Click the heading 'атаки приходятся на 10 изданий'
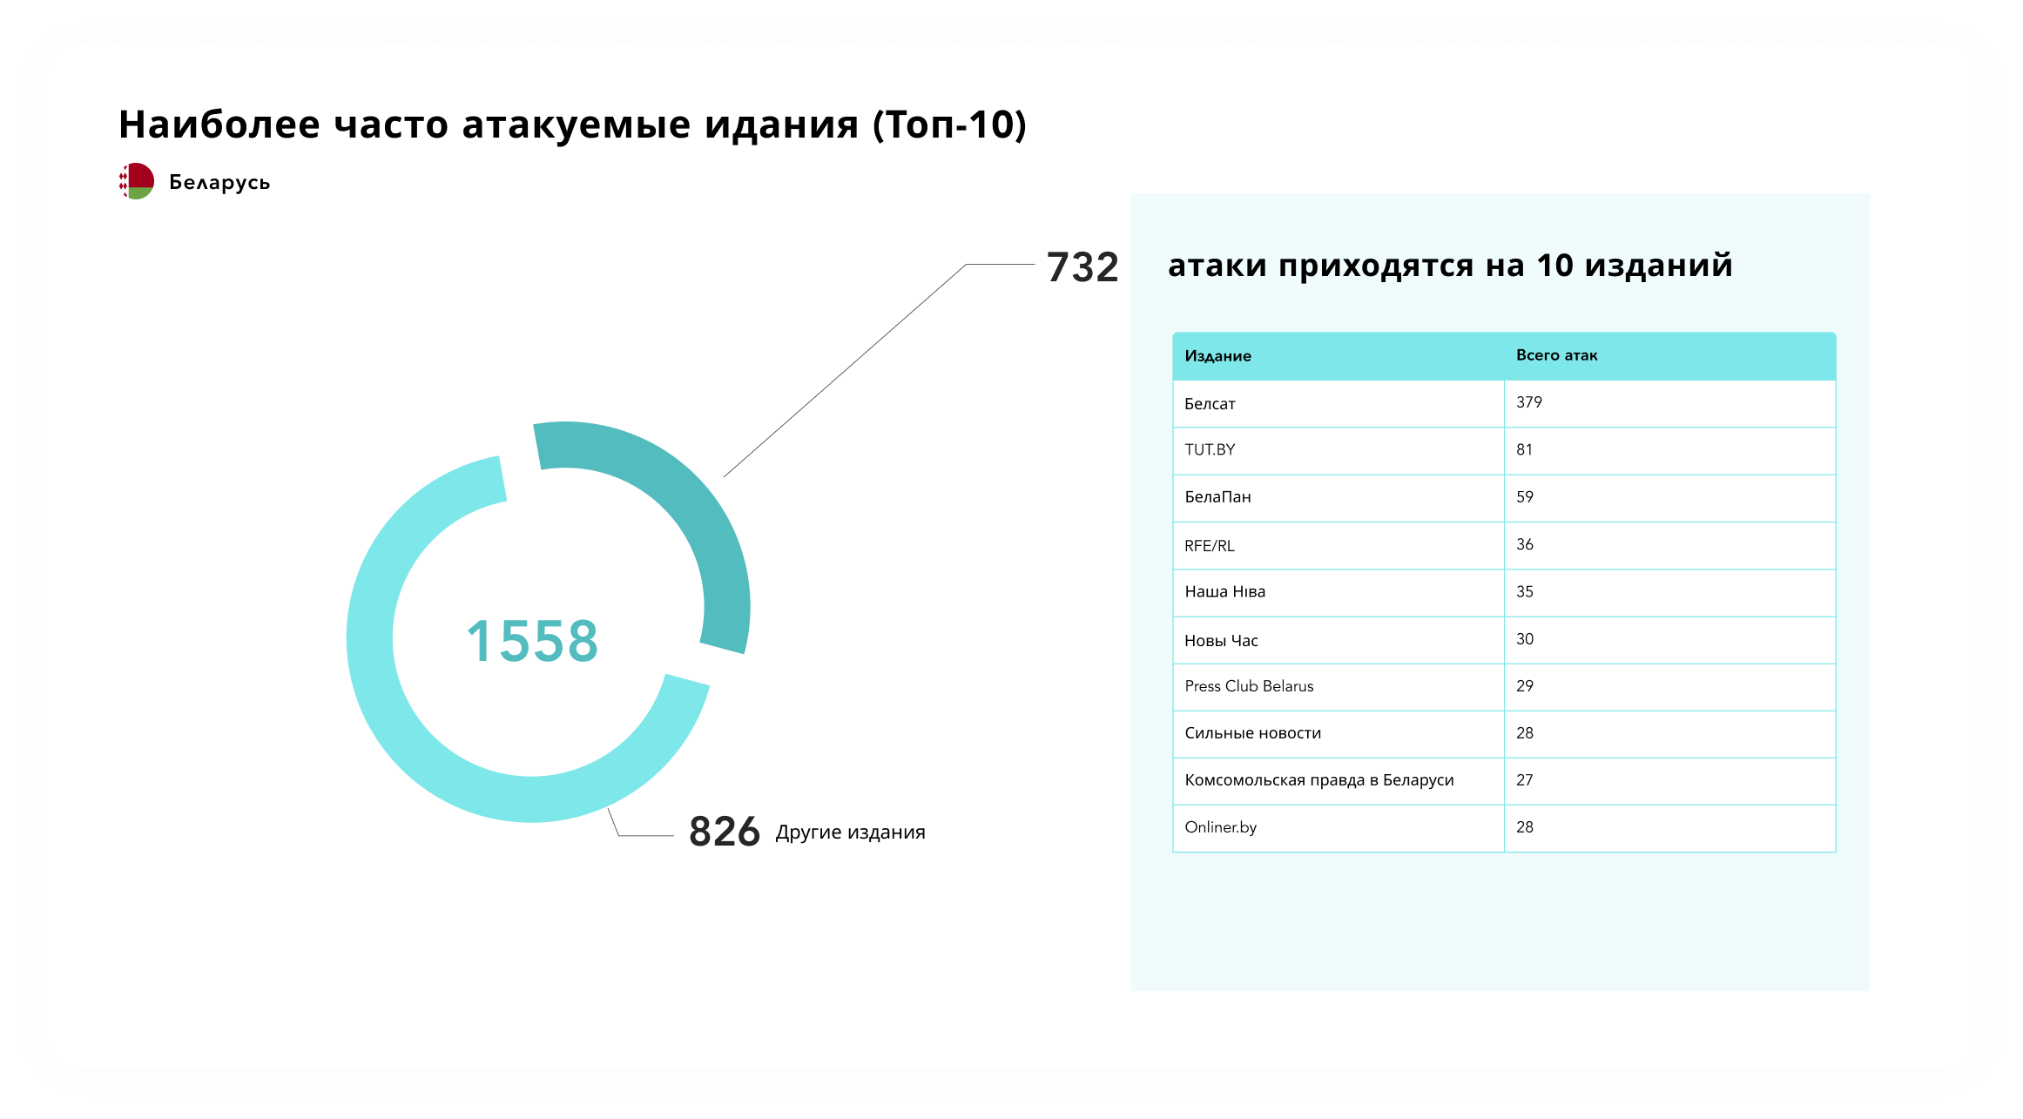The image size is (2023, 1119). coord(1450,265)
